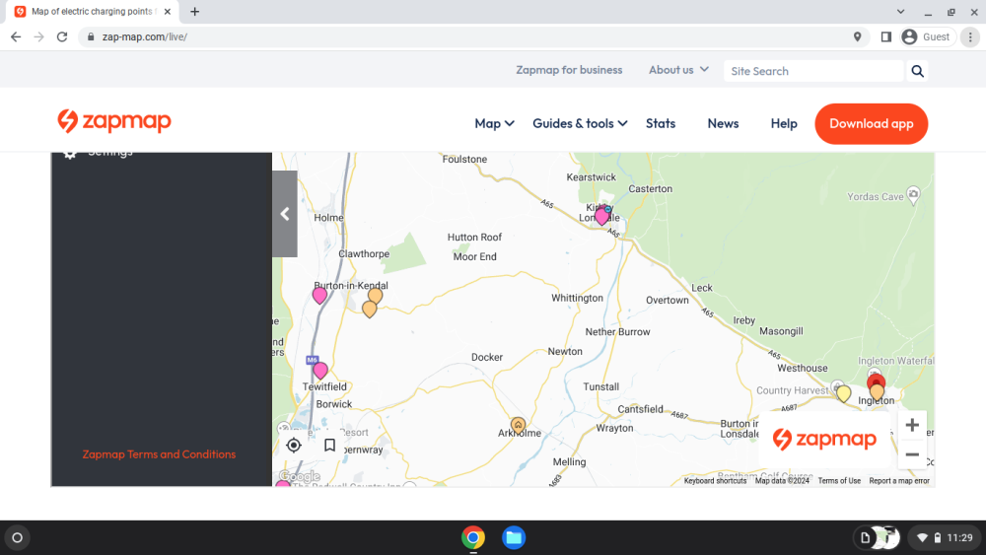986x555 pixels.
Task: Select the lower orange pin at Burton-in-Kendal
Action: 369,309
